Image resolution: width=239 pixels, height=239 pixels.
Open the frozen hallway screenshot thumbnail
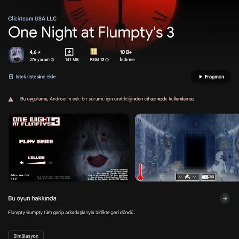tap(187, 147)
